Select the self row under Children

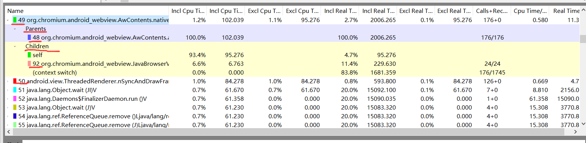point(292,55)
